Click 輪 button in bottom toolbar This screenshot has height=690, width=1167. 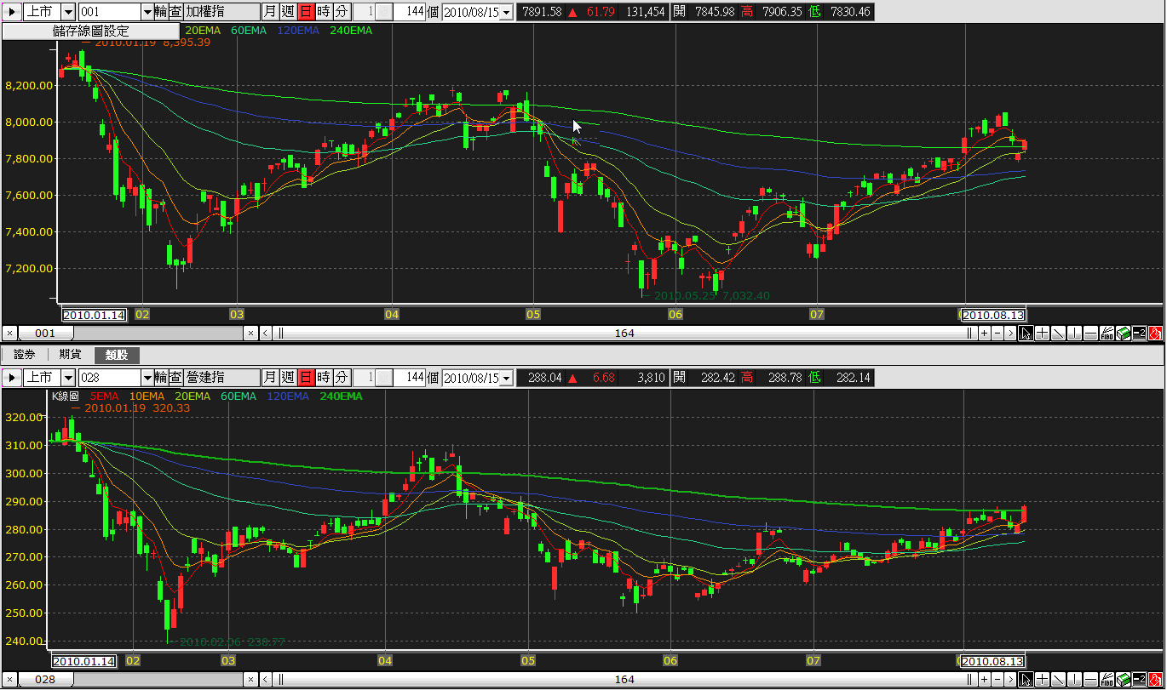coord(161,377)
